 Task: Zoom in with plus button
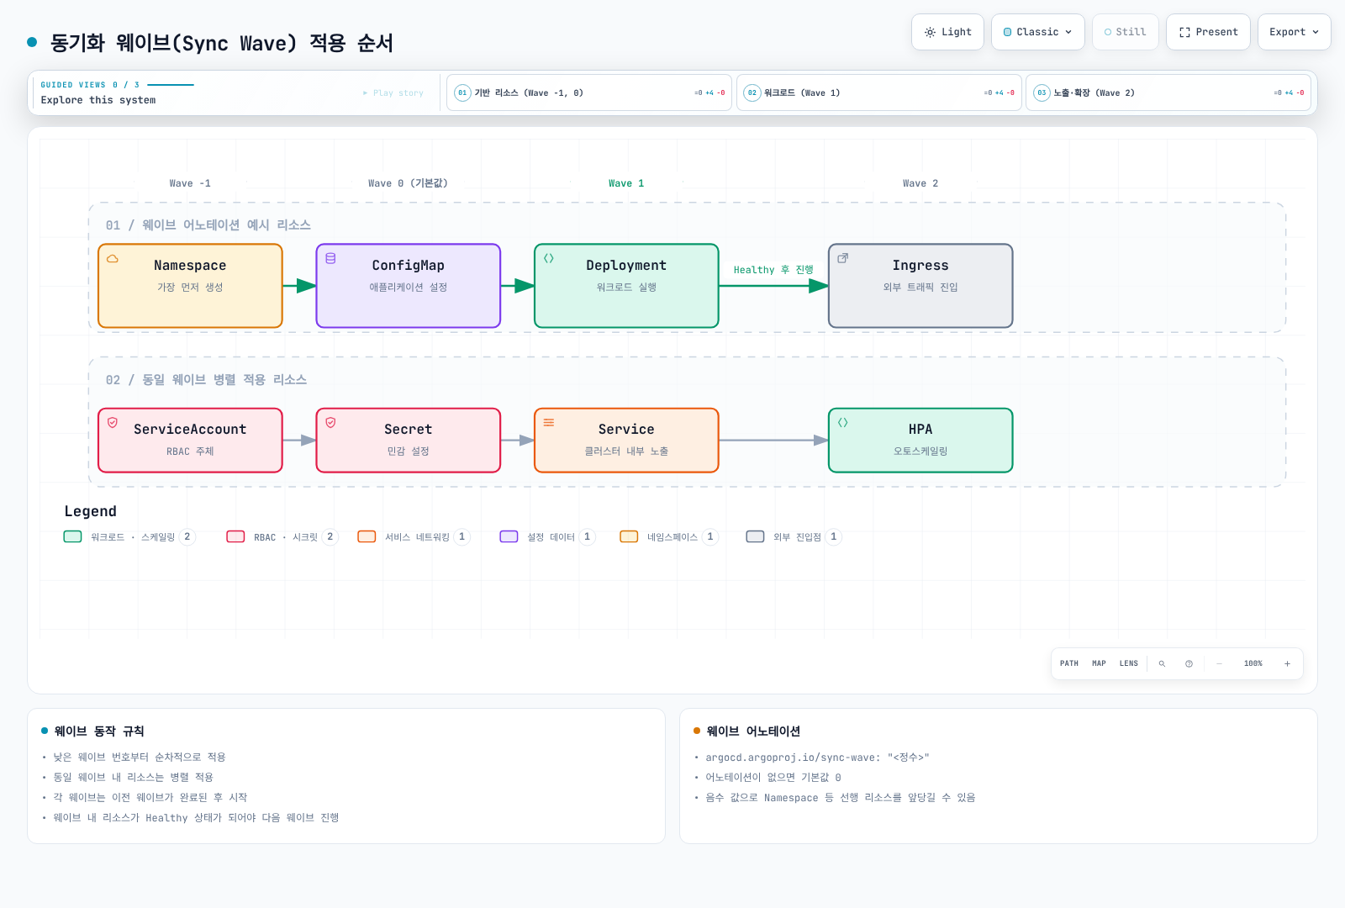click(1287, 663)
